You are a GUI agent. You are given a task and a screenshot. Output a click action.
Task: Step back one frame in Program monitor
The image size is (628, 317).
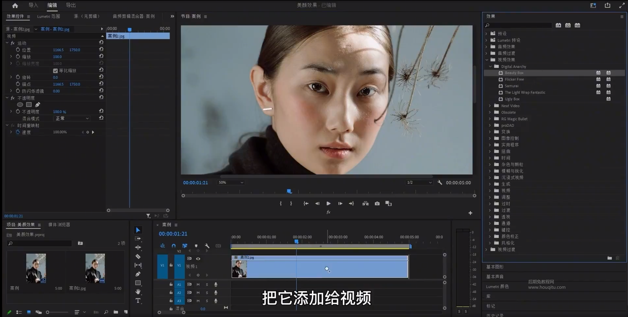[317, 203]
